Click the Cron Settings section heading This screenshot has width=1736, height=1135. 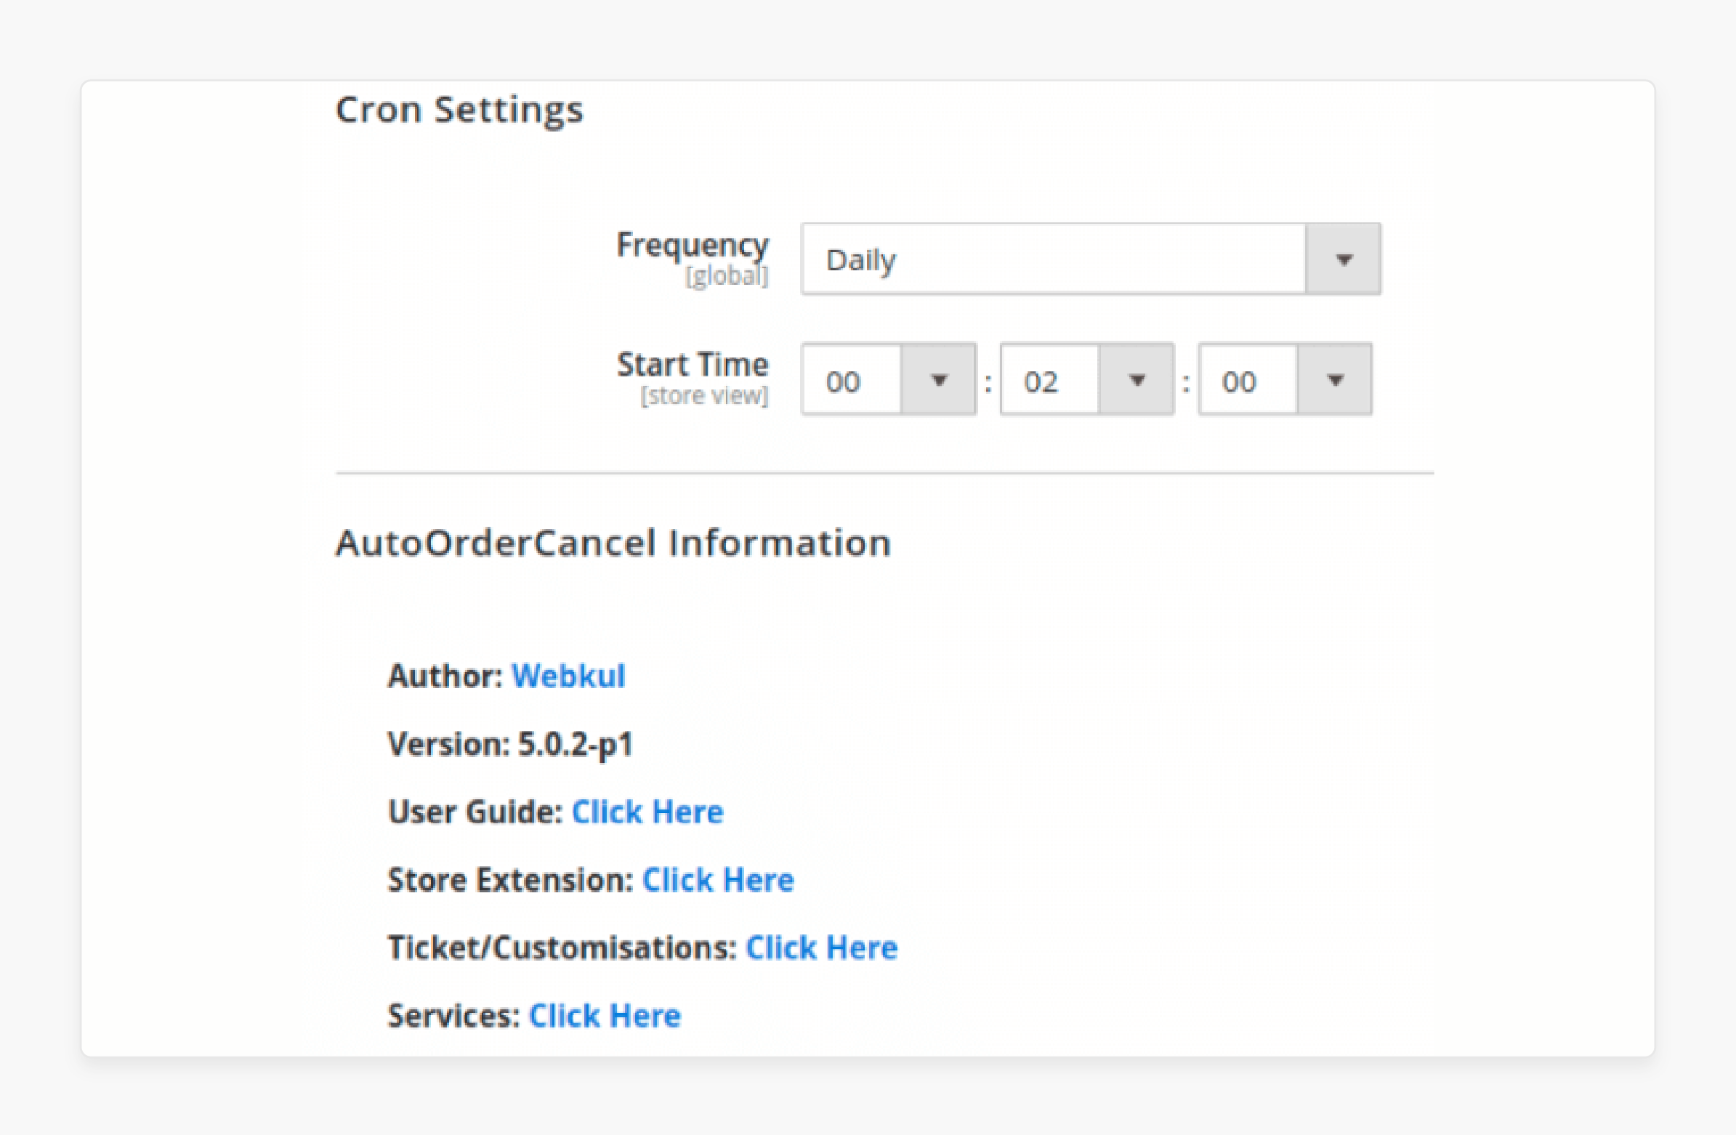click(459, 110)
